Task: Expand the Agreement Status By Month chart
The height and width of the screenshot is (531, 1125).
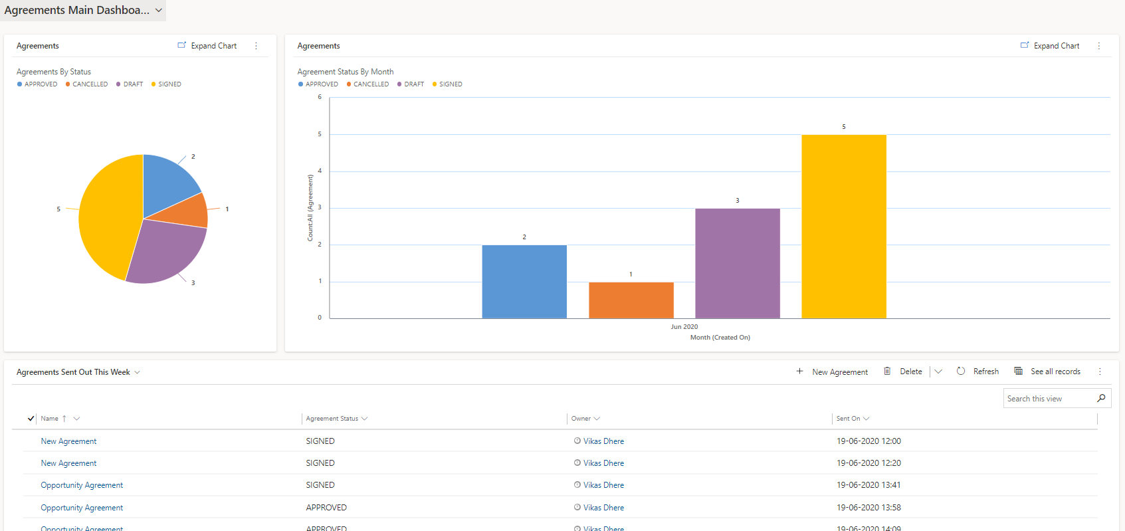Action: tap(1050, 46)
